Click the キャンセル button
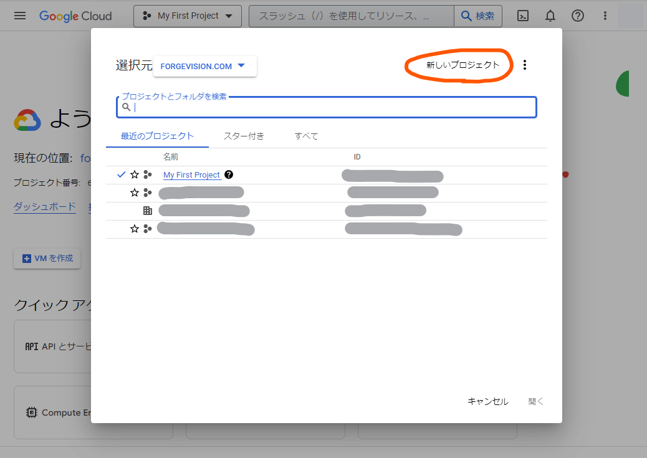Screen dimensions: 647x458 (488, 401)
